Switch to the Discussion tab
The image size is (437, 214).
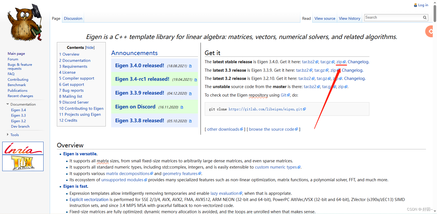tap(73, 18)
